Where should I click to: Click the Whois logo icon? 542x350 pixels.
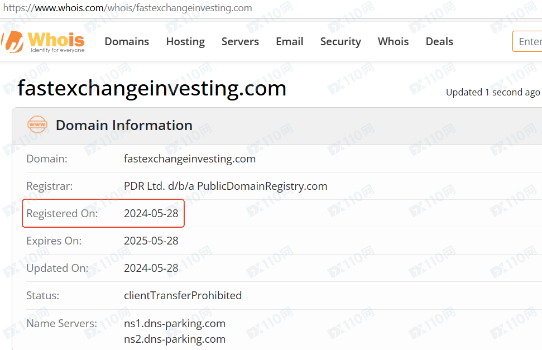point(12,42)
